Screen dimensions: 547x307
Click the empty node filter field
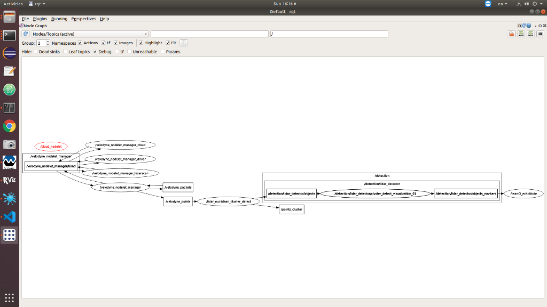209,34
